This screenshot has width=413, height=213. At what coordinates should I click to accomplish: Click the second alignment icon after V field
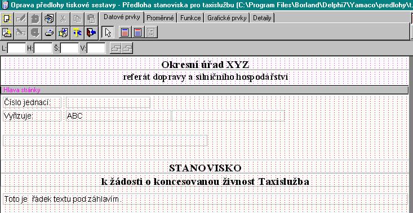coord(127,48)
